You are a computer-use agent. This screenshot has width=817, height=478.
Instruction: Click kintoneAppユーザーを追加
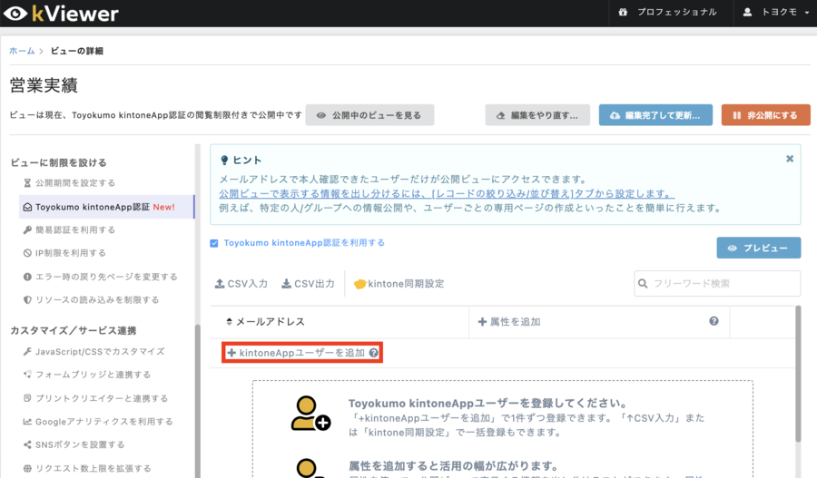click(x=296, y=353)
